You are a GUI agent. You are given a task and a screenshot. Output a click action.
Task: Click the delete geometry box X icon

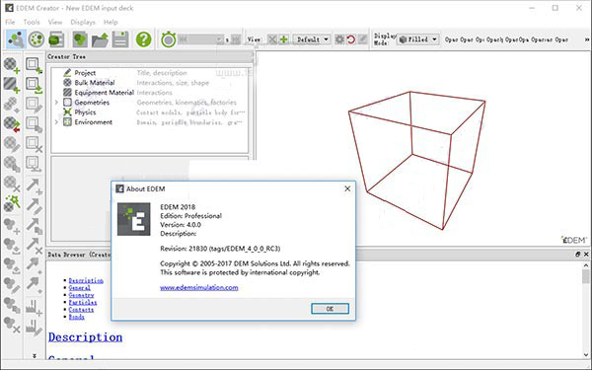[34, 144]
